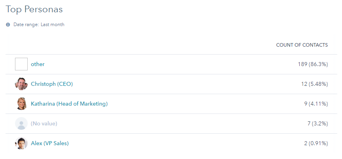Open the Alex (VP Sales) persona link

(x=50, y=143)
